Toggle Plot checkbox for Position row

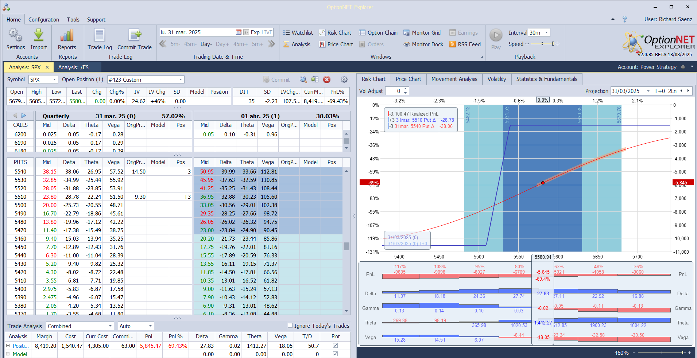click(335, 345)
